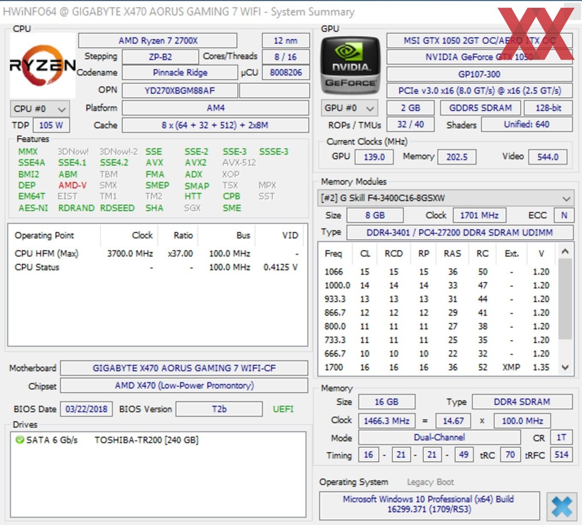582x525 pixels.
Task: Click the Dual-Channel mode field
Action: [439, 437]
